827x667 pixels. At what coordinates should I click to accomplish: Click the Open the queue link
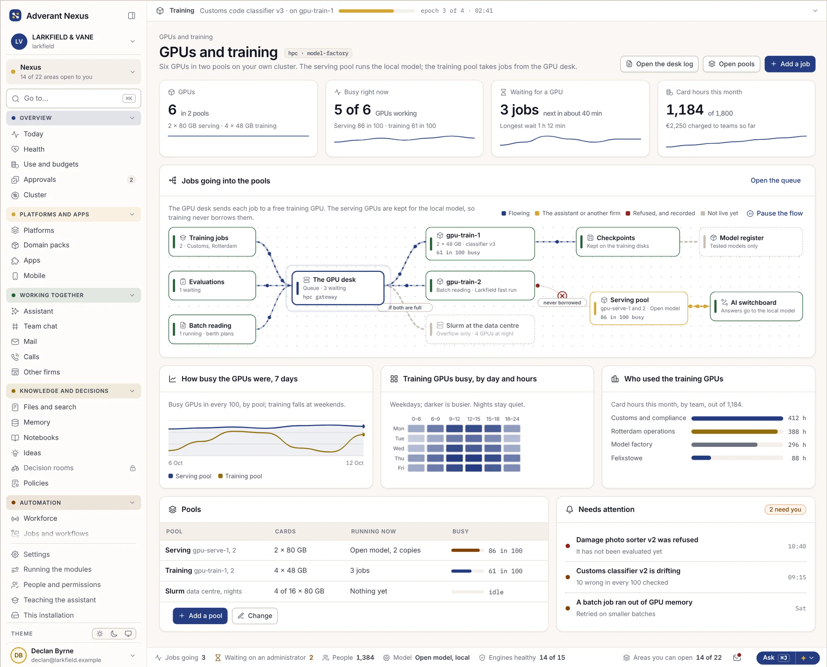tap(775, 180)
